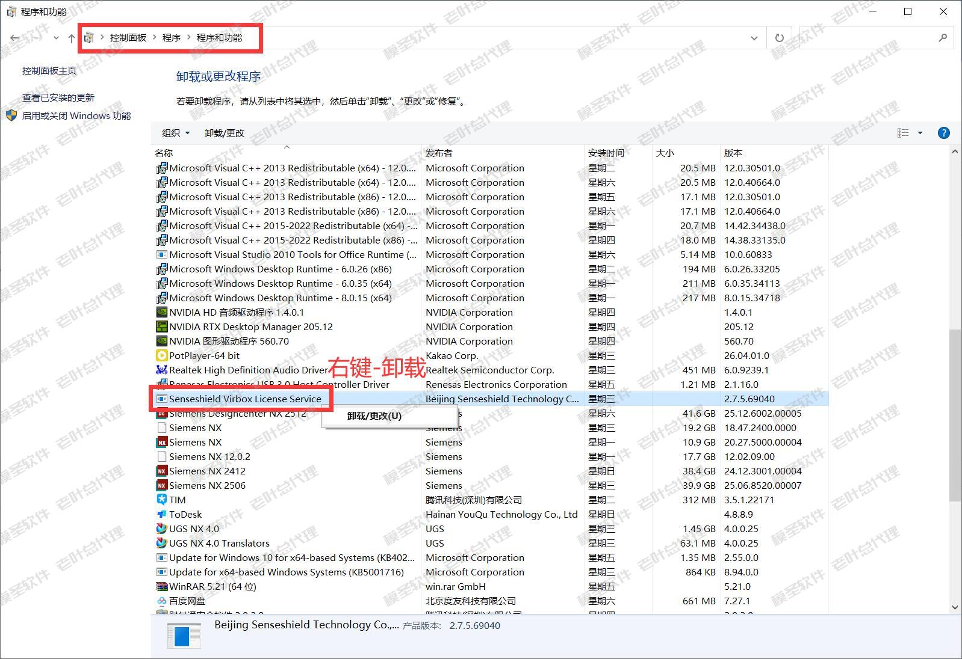Click the refresh icon beside the address bar

click(779, 38)
